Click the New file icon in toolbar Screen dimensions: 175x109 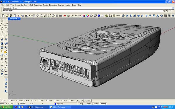point(3,16)
